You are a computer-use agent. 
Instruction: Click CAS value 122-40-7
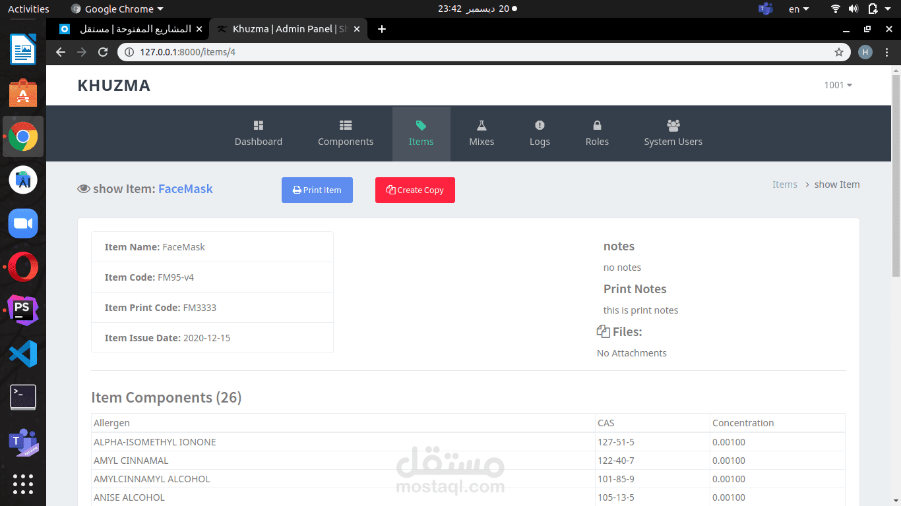pos(615,461)
